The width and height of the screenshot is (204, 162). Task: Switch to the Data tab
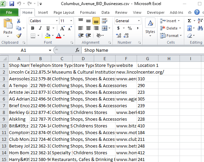[x=106, y=12]
